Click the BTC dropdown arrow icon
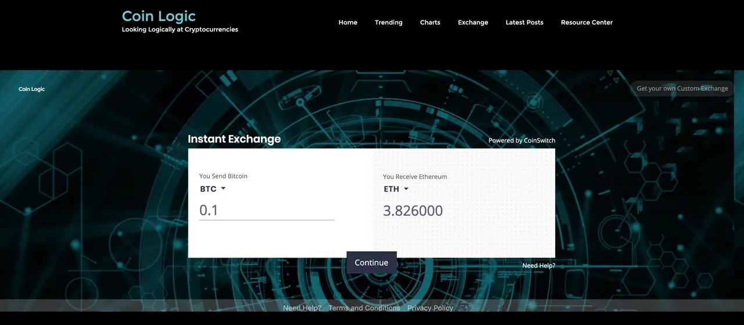744x325 pixels. tap(223, 189)
